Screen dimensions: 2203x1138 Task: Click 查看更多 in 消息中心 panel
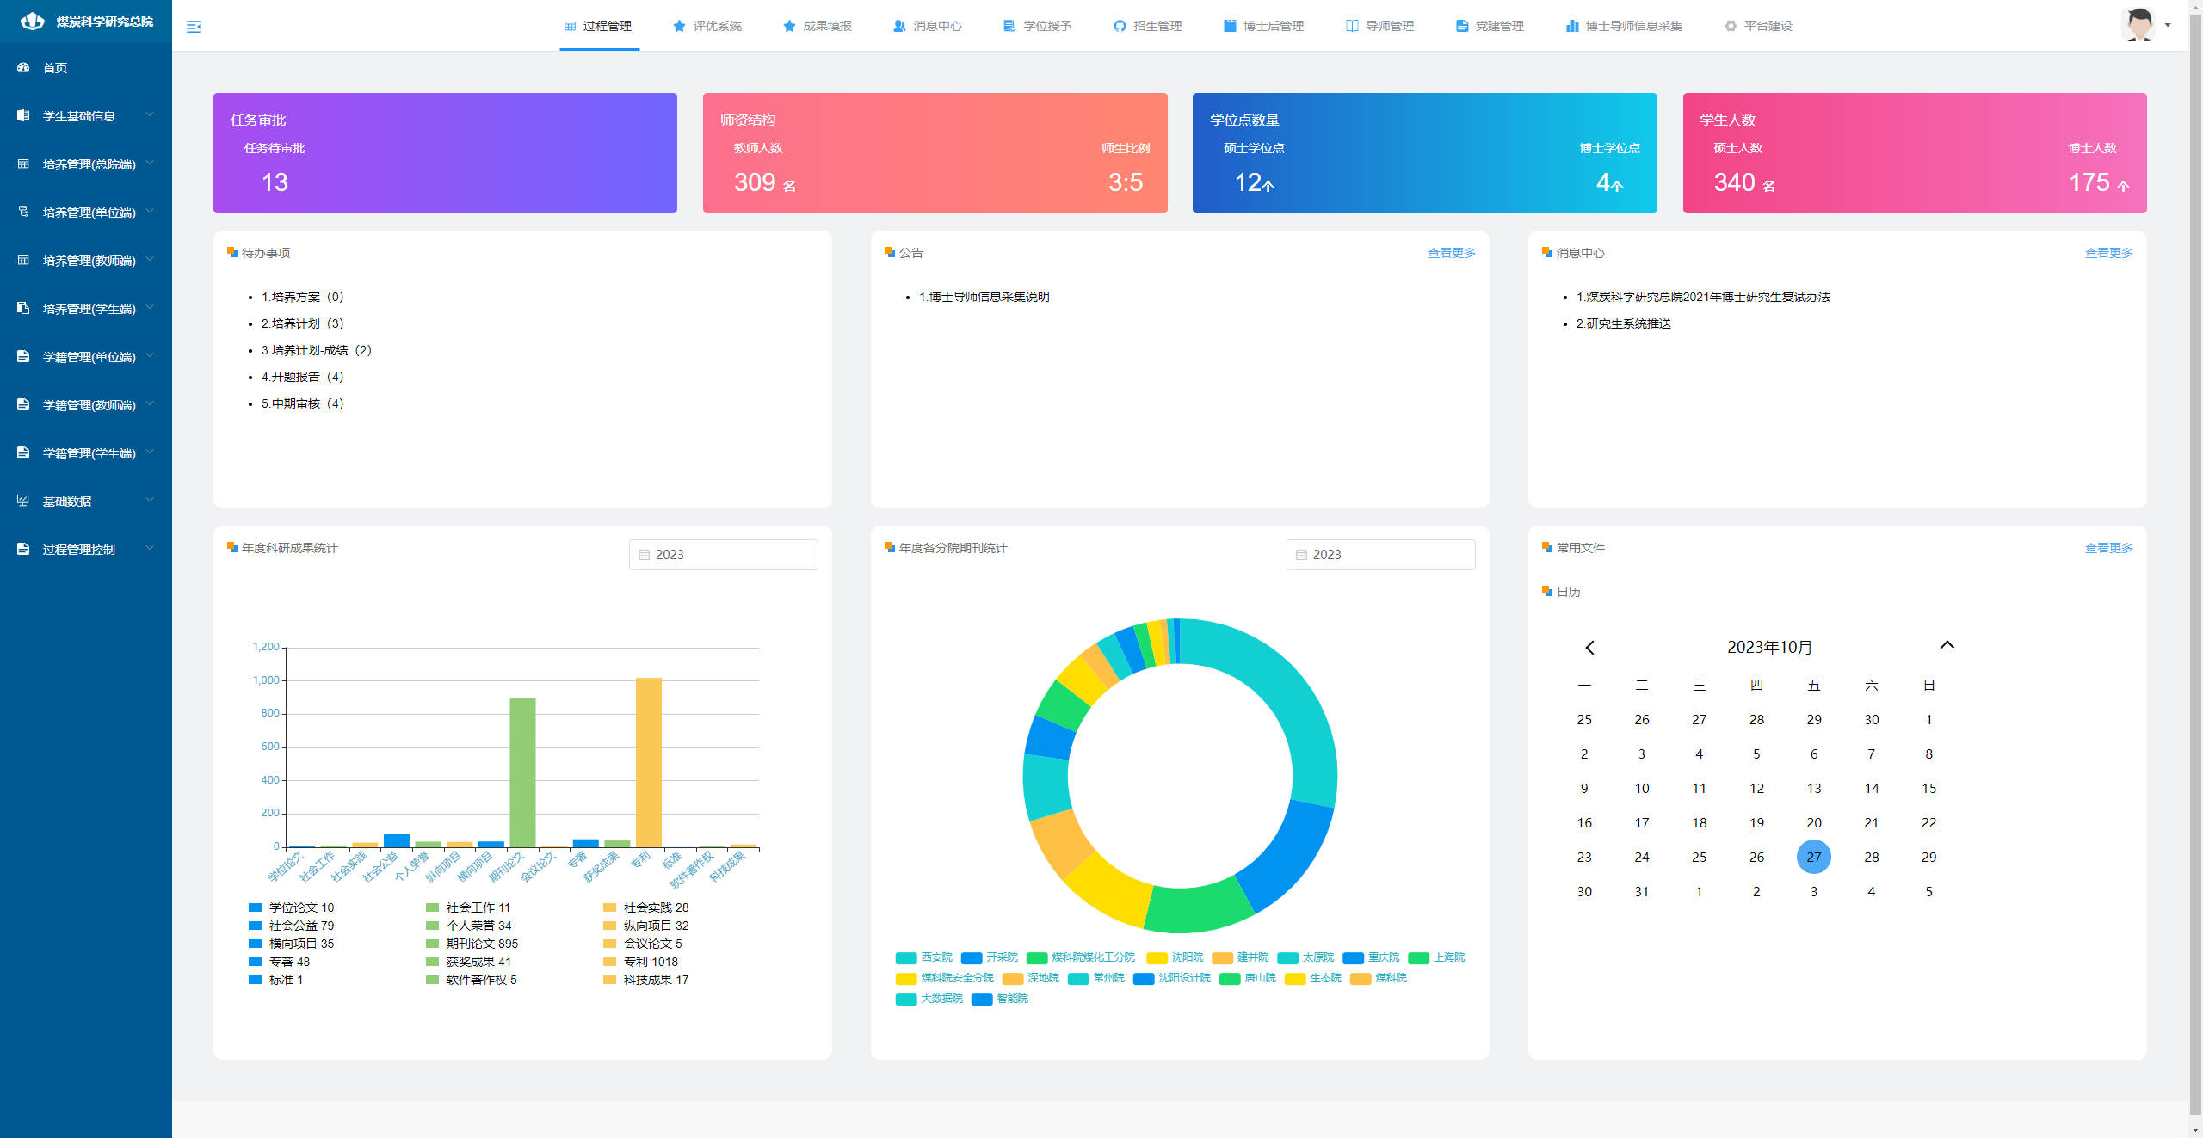pyautogui.click(x=2108, y=253)
